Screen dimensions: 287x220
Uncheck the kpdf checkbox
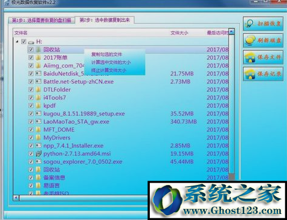tap(31, 106)
